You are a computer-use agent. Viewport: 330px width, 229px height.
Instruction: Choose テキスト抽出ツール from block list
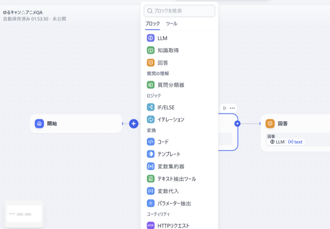click(177, 179)
